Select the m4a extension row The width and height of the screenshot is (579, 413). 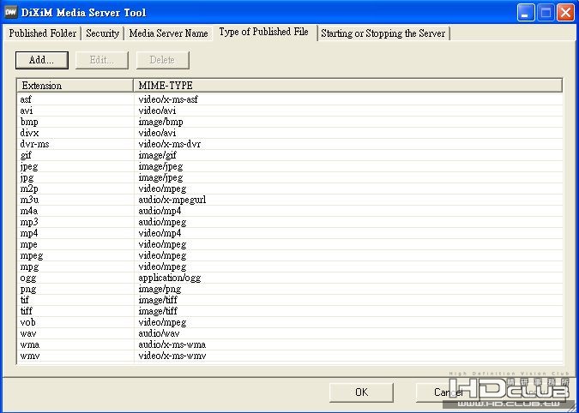[290, 211]
